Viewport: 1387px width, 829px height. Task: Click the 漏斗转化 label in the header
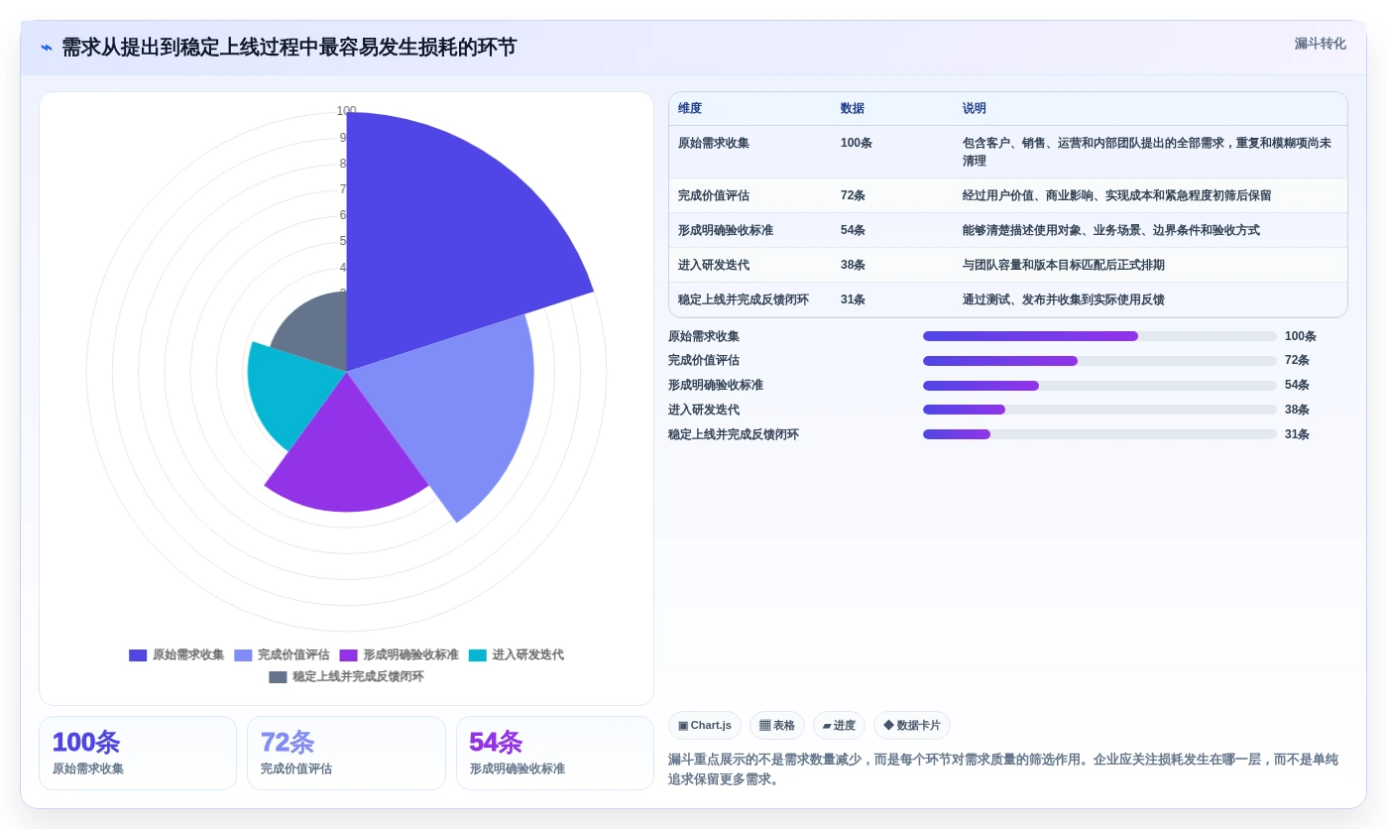click(1320, 44)
